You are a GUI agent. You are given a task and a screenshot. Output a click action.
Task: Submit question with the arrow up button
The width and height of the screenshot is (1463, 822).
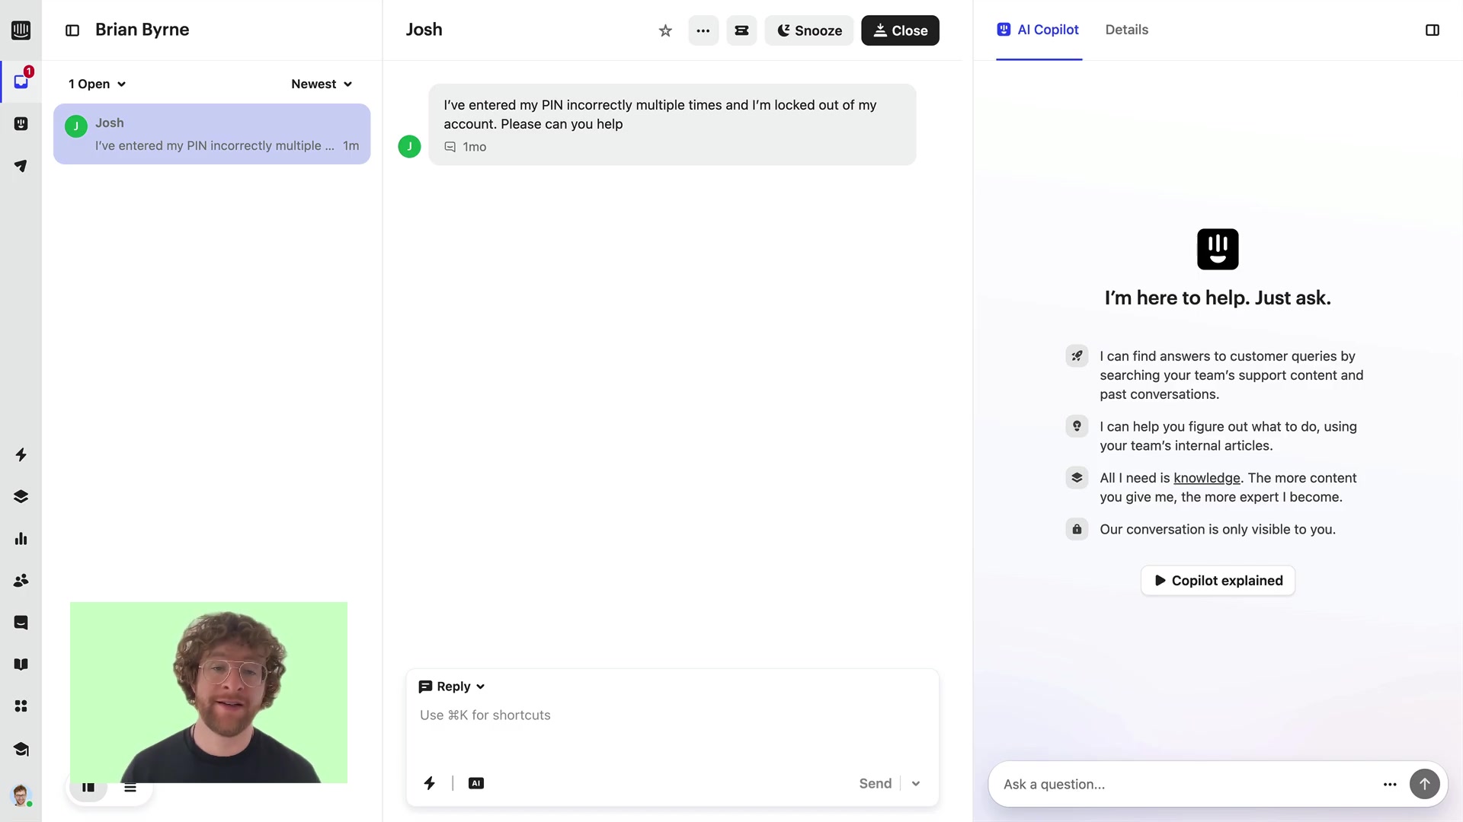coord(1424,784)
